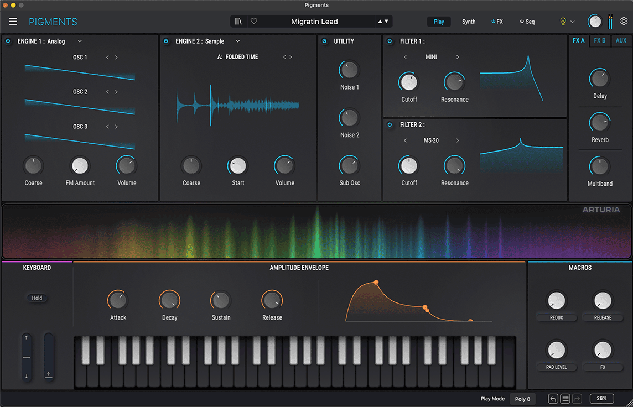Click the Engine 2 sample waveform display
Image resolution: width=633 pixels, height=407 pixels.
[238, 105]
